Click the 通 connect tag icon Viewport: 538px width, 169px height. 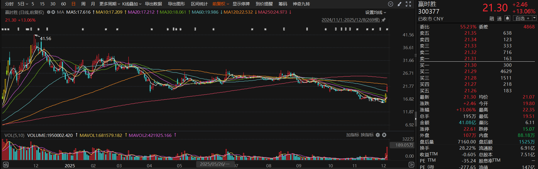point(499,18)
